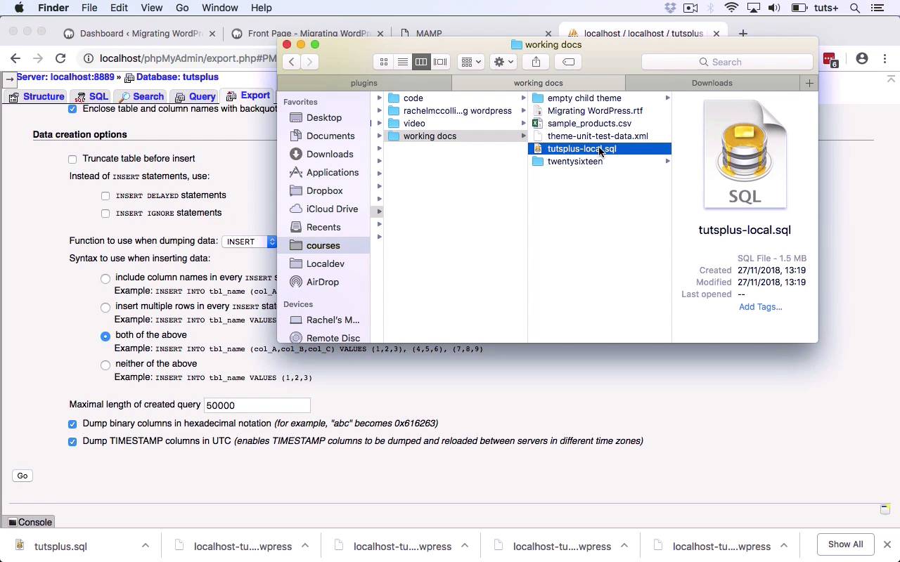Add a new Finder tab
Screen dimensions: 900x562
(809, 83)
